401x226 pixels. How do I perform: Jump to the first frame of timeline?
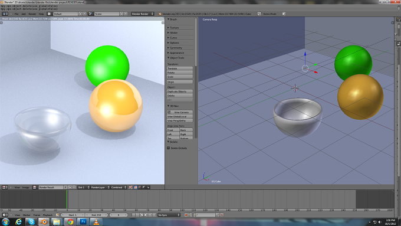pyautogui.click(x=133, y=215)
